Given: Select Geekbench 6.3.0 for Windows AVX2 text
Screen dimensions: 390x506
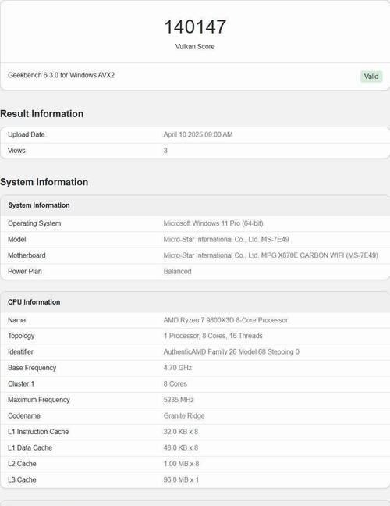Looking at the screenshot, I should [62, 75].
